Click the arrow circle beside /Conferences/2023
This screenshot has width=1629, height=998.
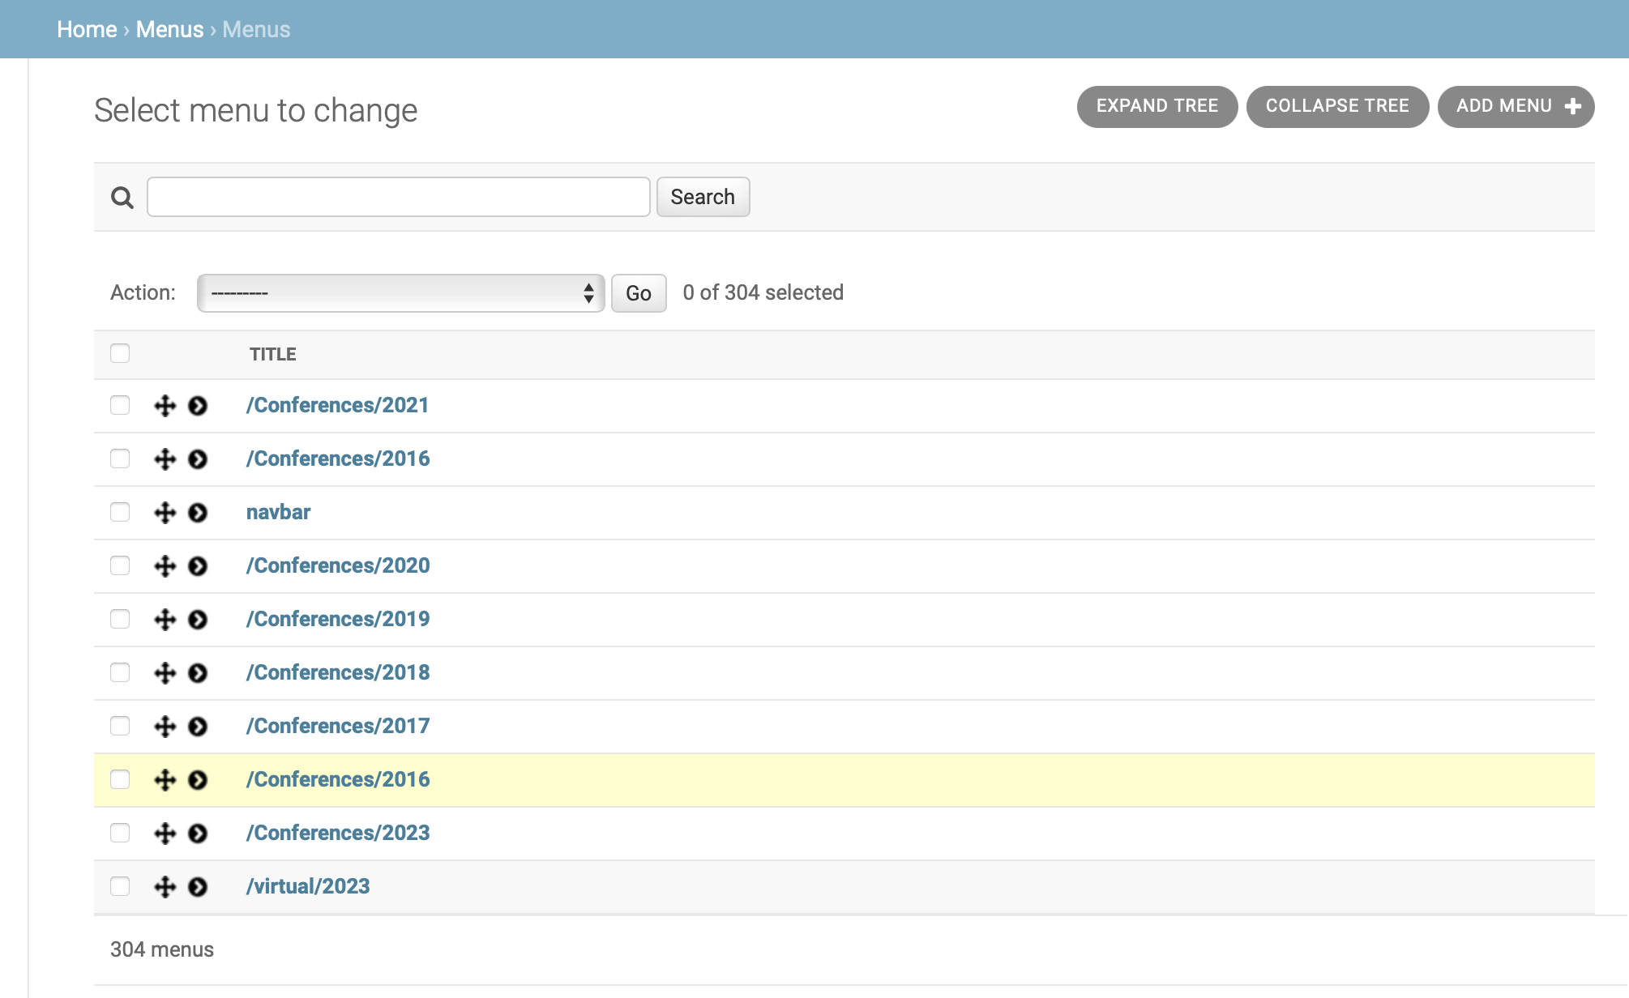(x=197, y=832)
